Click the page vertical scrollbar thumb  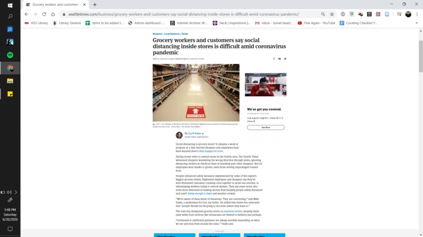pos(420,56)
